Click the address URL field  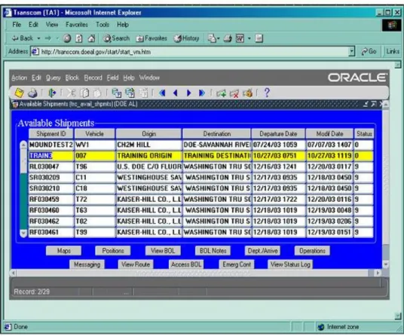189,52
